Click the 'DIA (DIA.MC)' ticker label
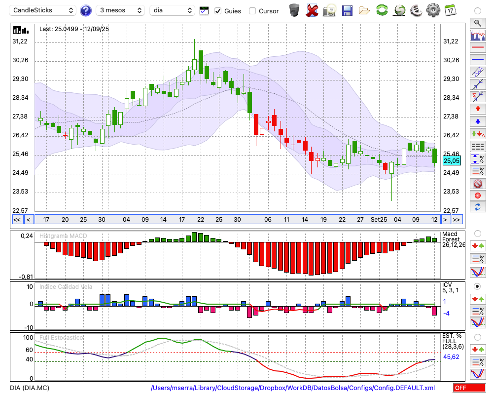Screen dimensions: 493x395 (30, 388)
